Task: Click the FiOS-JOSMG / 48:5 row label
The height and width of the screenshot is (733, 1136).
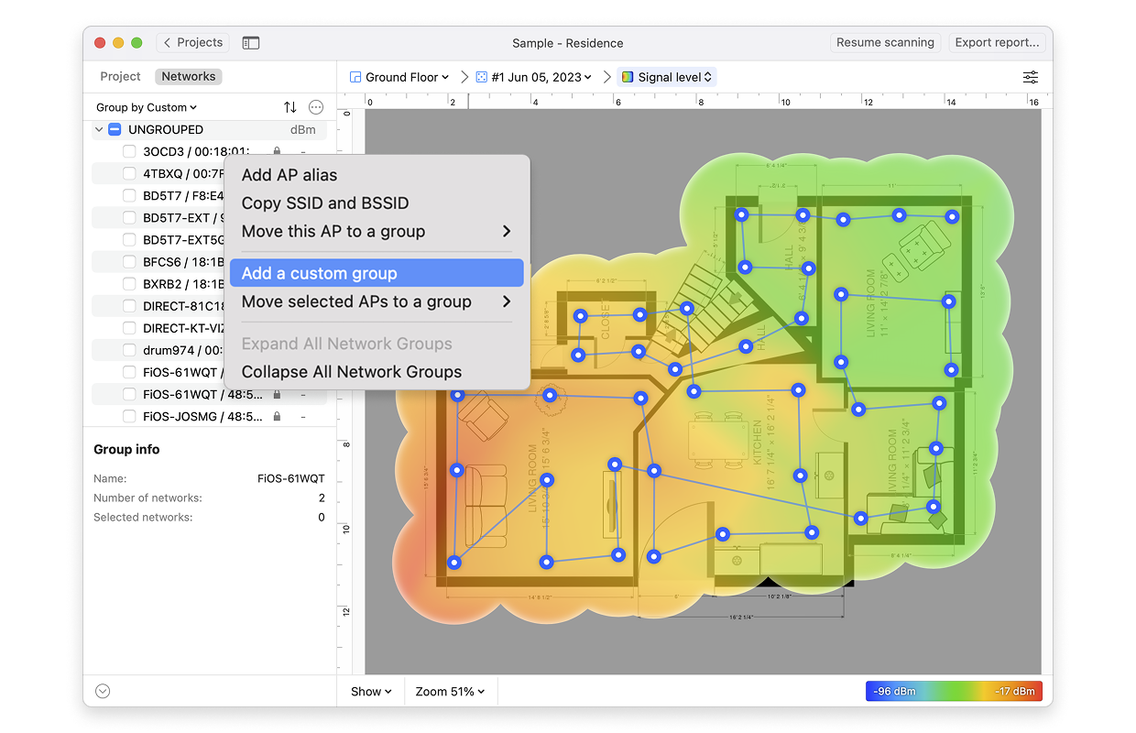Action: click(x=204, y=416)
